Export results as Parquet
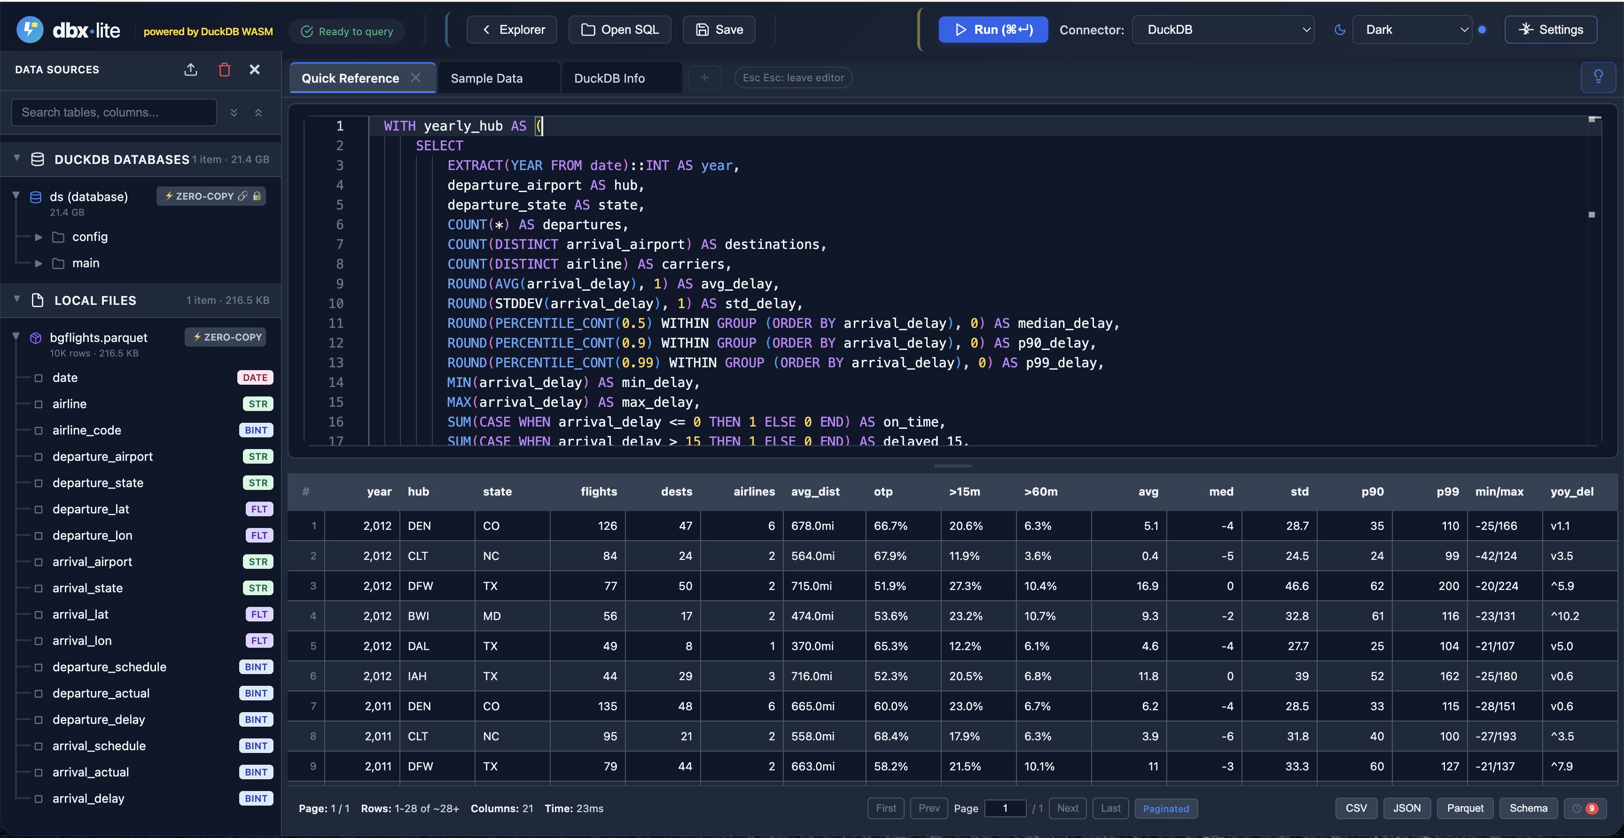Screen dimensions: 1624x838 point(1465,808)
